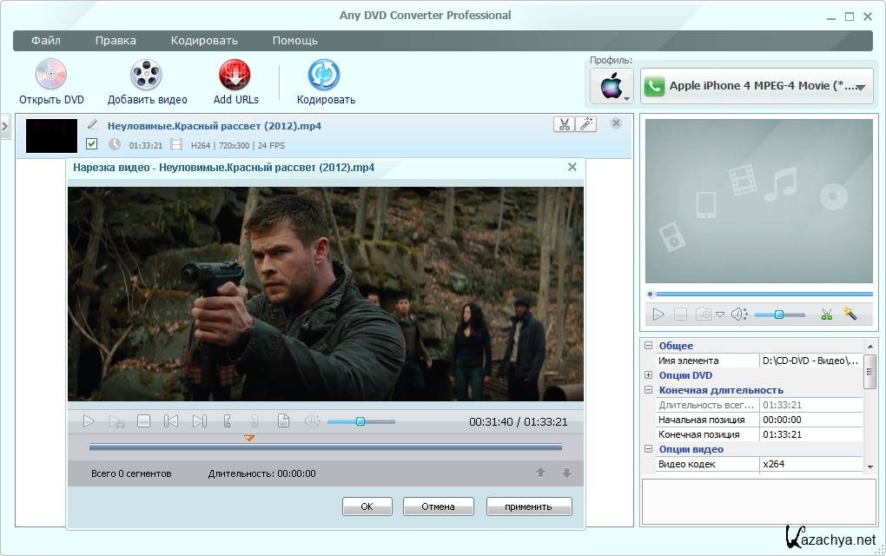Open the Apple iPhone 4 profile dropdown
This screenshot has width=886, height=556.
[757, 86]
